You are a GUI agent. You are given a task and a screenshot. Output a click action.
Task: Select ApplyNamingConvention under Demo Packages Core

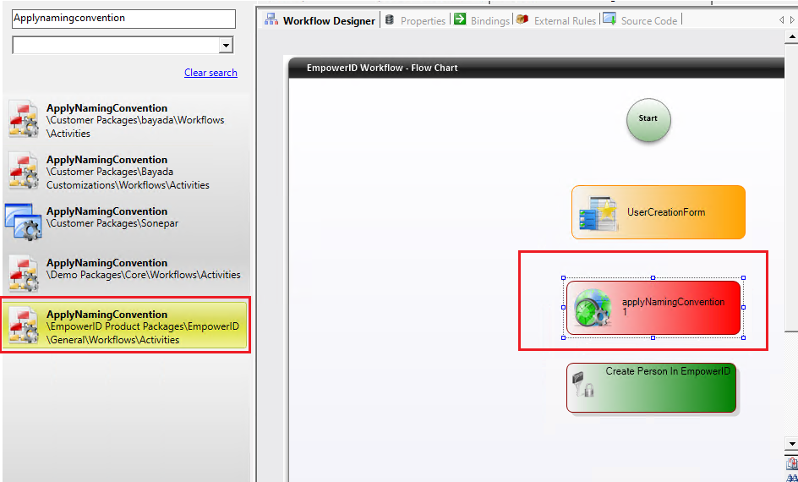(125, 274)
